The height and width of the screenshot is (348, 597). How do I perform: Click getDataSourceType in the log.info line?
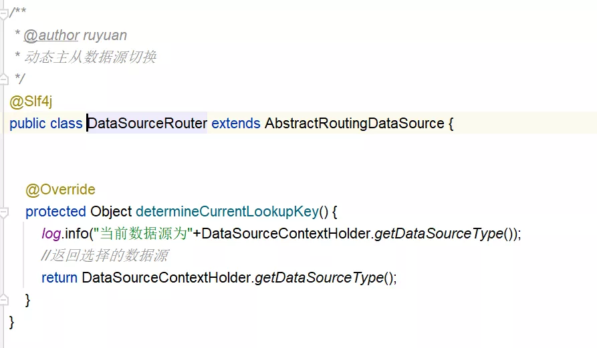coord(439,234)
